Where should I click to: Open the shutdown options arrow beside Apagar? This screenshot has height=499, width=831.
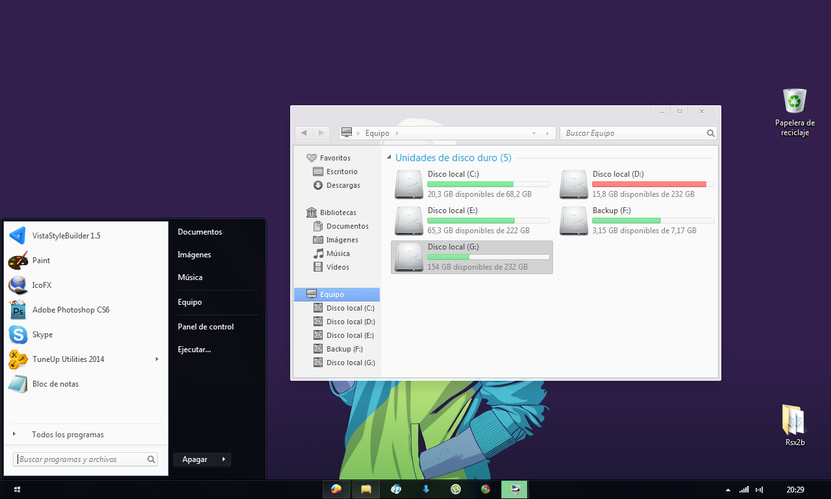point(223,459)
